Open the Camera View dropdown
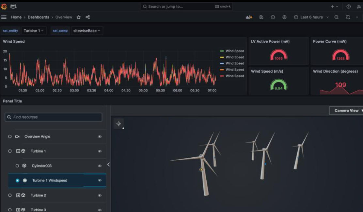The width and height of the screenshot is (363, 212). pyautogui.click(x=346, y=111)
